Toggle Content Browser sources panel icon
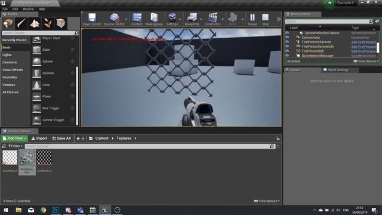382x215 pixels. click(x=4, y=146)
